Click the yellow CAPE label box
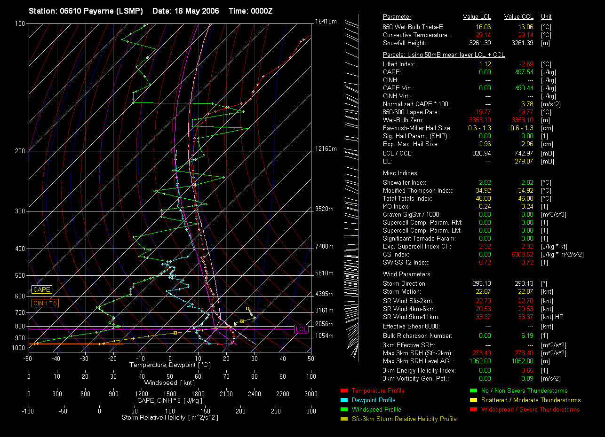Screen dimensions: 605x437 coord(42,289)
